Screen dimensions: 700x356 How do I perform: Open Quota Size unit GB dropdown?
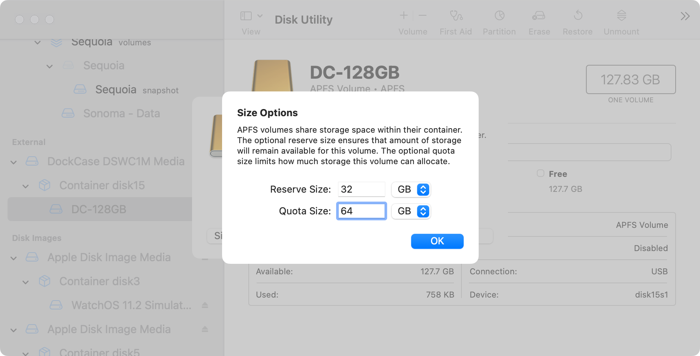pyautogui.click(x=411, y=211)
